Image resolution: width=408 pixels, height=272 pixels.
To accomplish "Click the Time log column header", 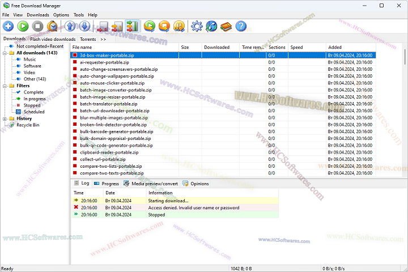I will click(x=87, y=193).
